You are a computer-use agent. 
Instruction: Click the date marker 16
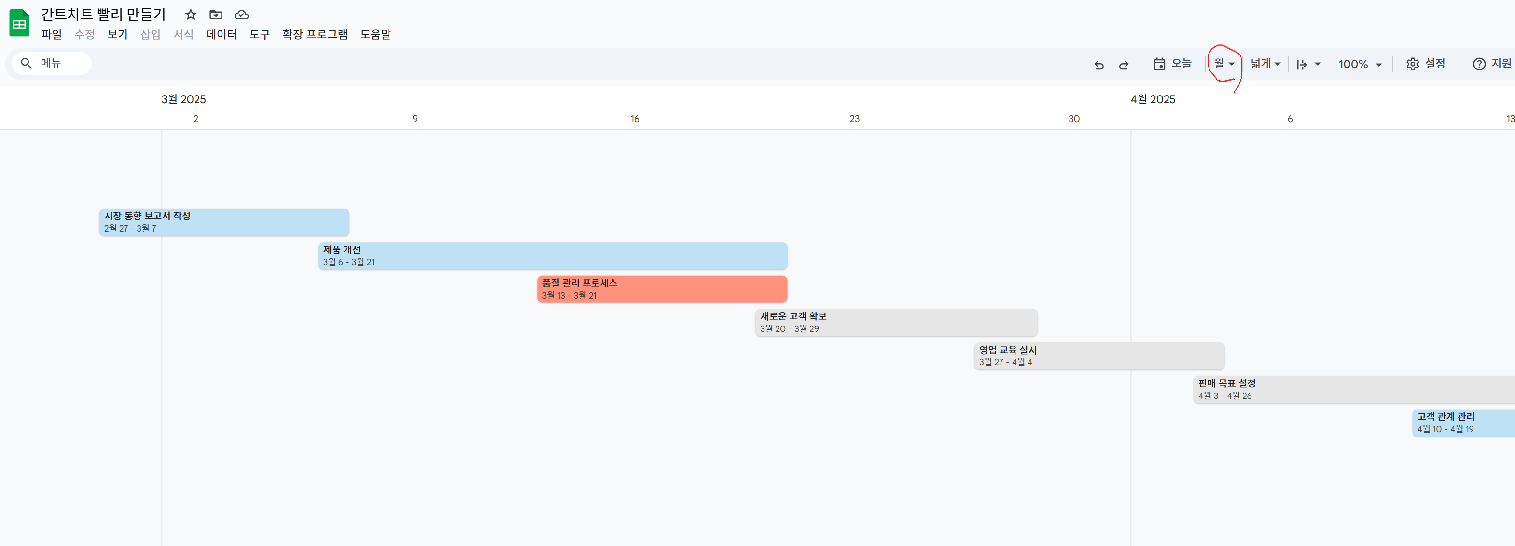[x=635, y=119]
